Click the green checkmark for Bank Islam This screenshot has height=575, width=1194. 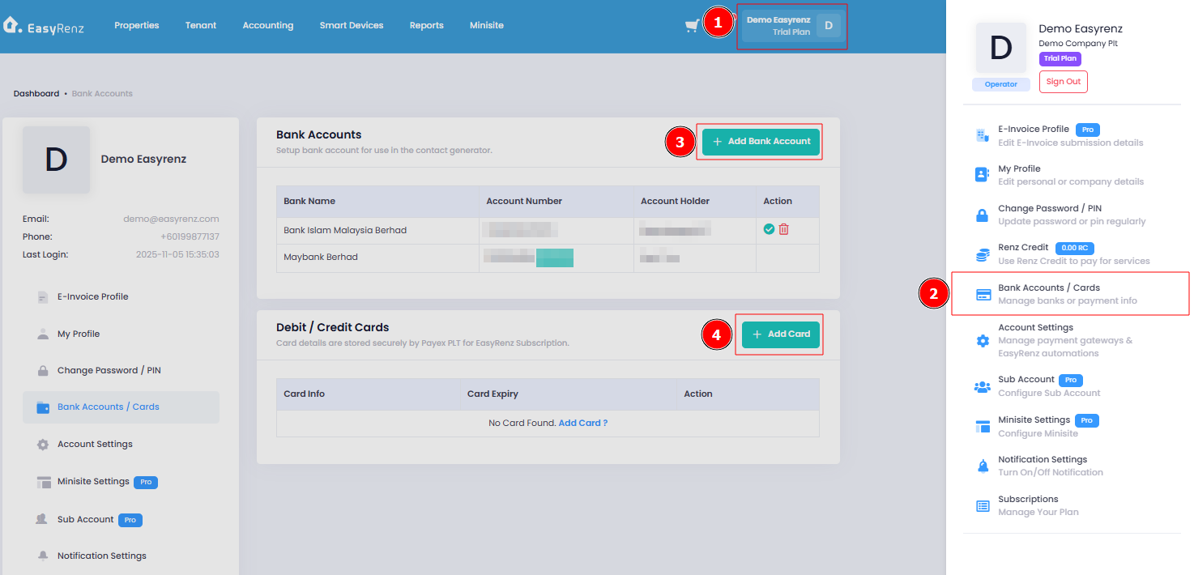769,230
